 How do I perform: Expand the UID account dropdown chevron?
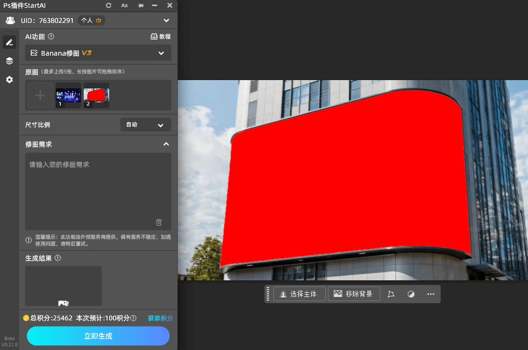(x=166, y=21)
